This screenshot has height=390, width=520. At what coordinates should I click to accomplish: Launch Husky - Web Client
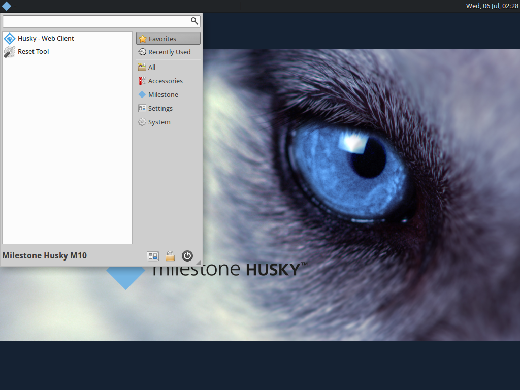pos(68,39)
